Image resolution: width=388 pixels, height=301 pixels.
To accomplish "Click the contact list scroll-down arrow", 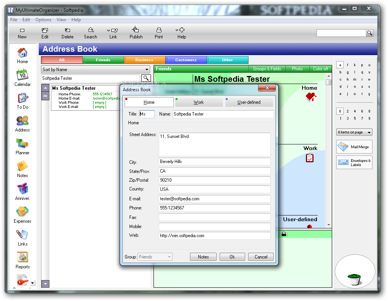I will coord(45,284).
